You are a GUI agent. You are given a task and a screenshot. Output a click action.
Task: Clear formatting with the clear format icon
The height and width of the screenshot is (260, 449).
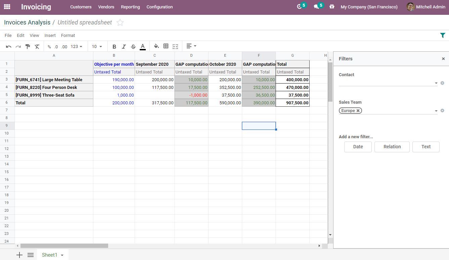pyautogui.click(x=37, y=46)
